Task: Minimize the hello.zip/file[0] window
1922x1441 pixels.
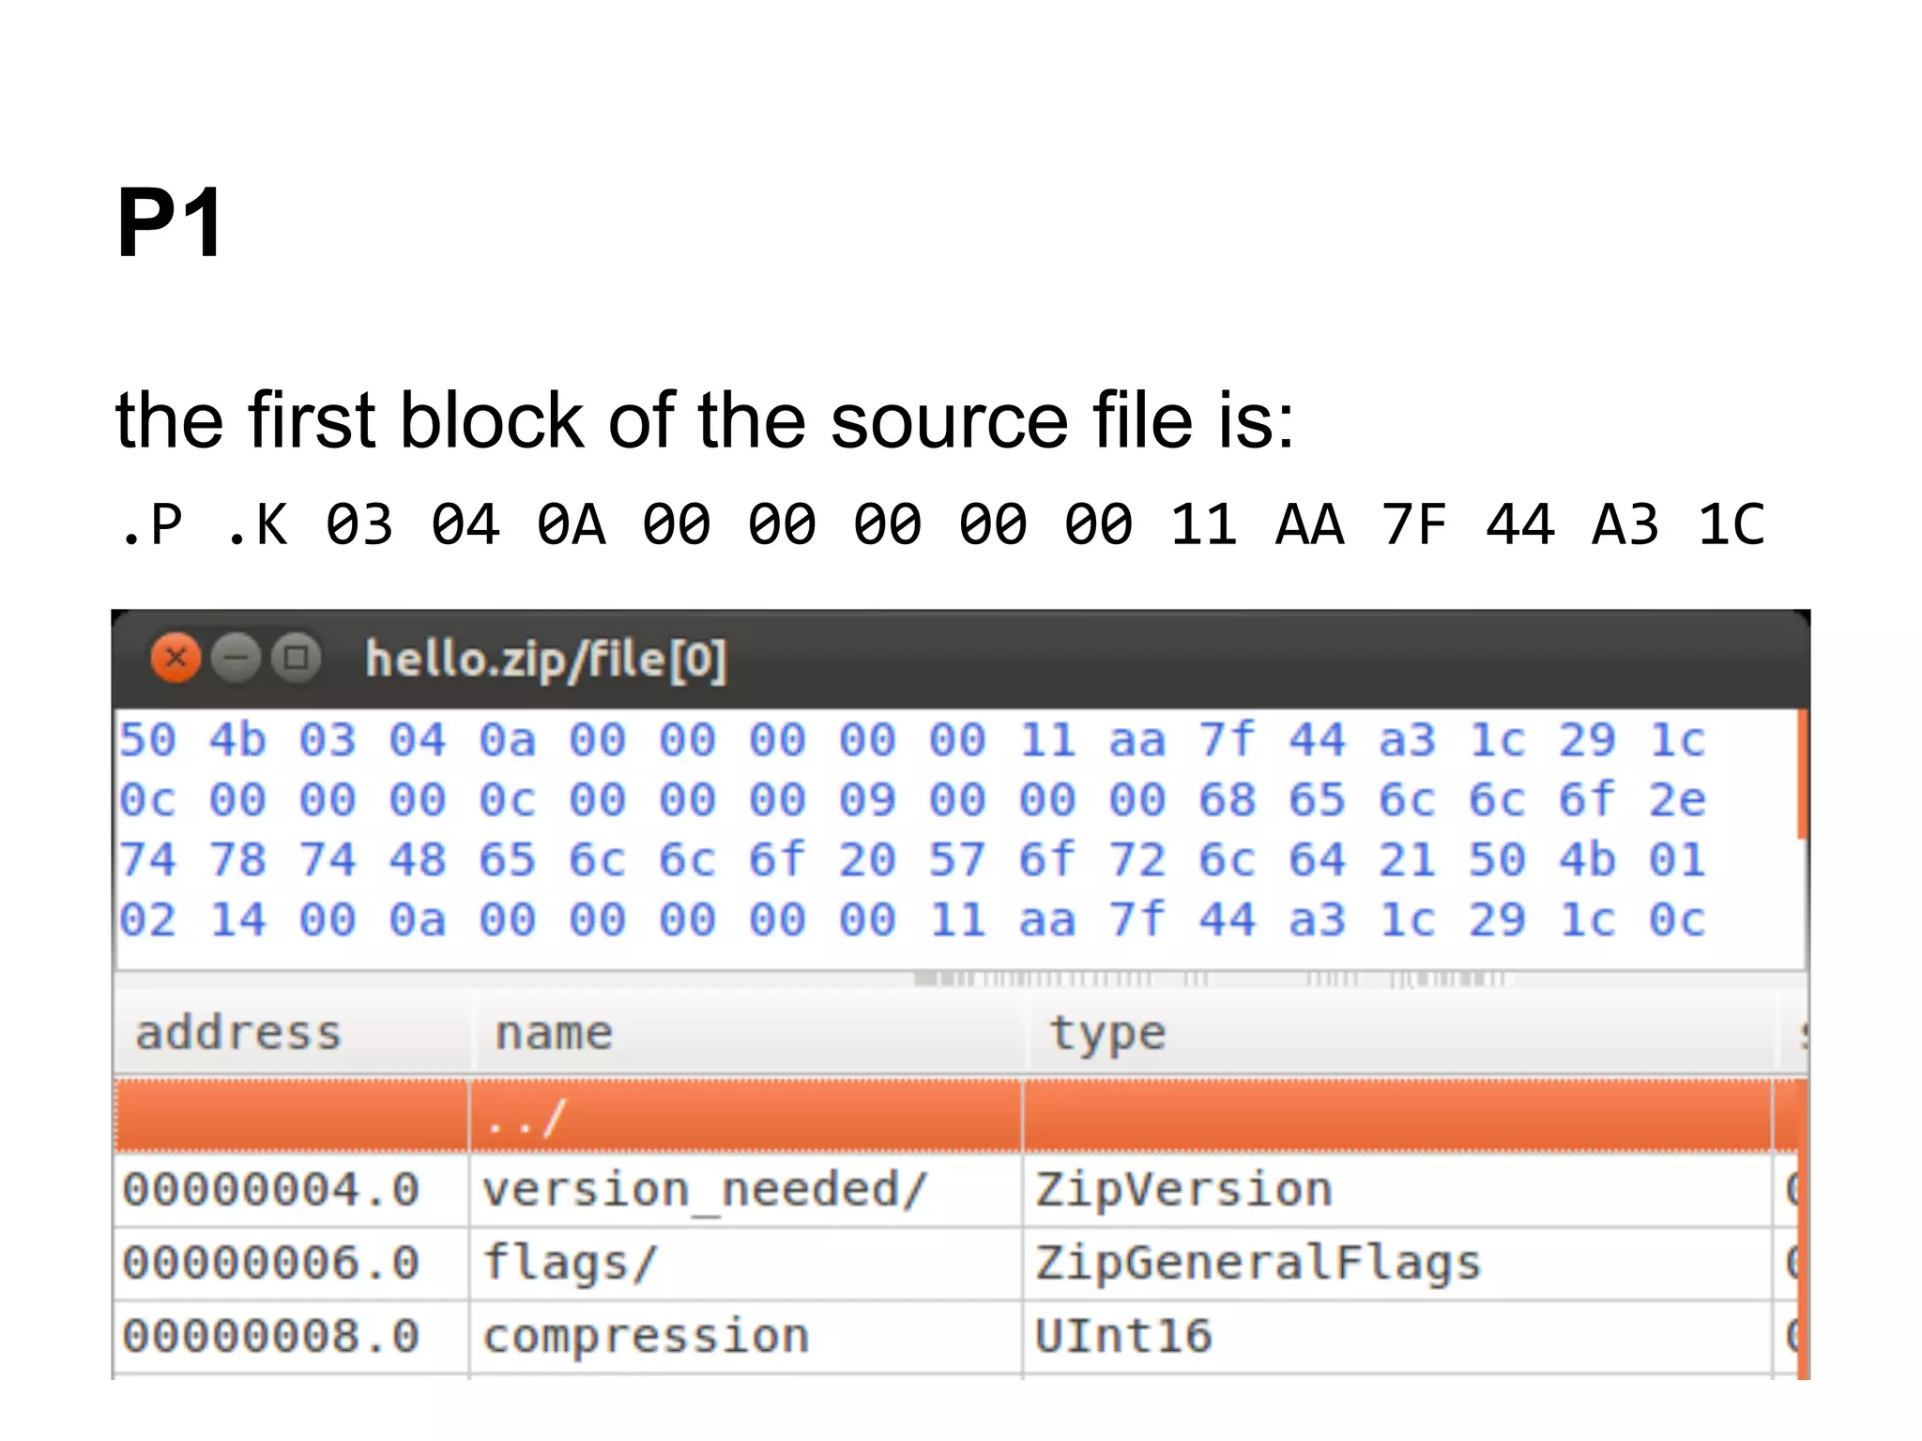Action: point(236,658)
